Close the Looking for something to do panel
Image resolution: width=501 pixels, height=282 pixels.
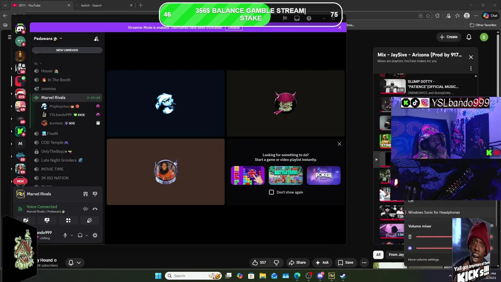(339, 144)
